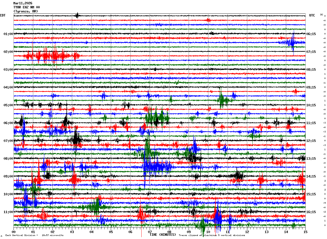Select the TYAR EHZ NM 00 station label
Image resolution: width=327 pixels, height=239 pixels.
tap(26, 7)
